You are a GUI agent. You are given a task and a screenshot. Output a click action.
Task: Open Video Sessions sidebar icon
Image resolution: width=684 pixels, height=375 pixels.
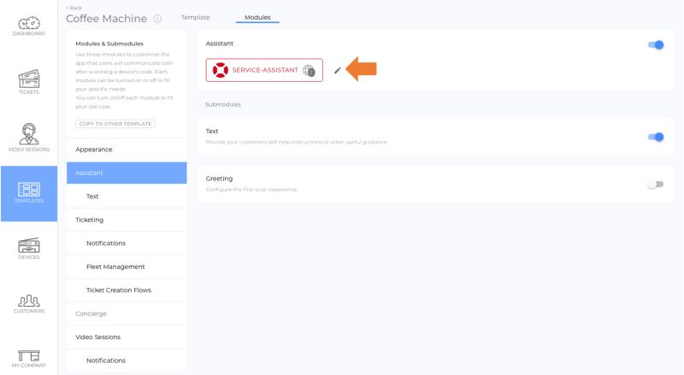pyautogui.click(x=29, y=138)
